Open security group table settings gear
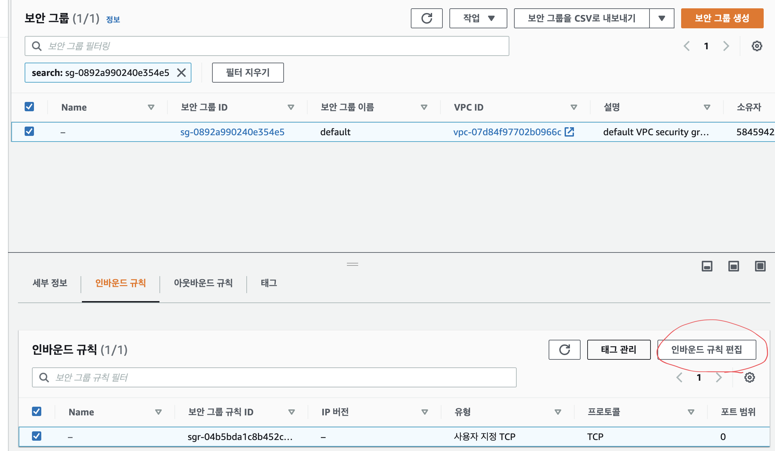This screenshot has width=775, height=451. coord(757,46)
